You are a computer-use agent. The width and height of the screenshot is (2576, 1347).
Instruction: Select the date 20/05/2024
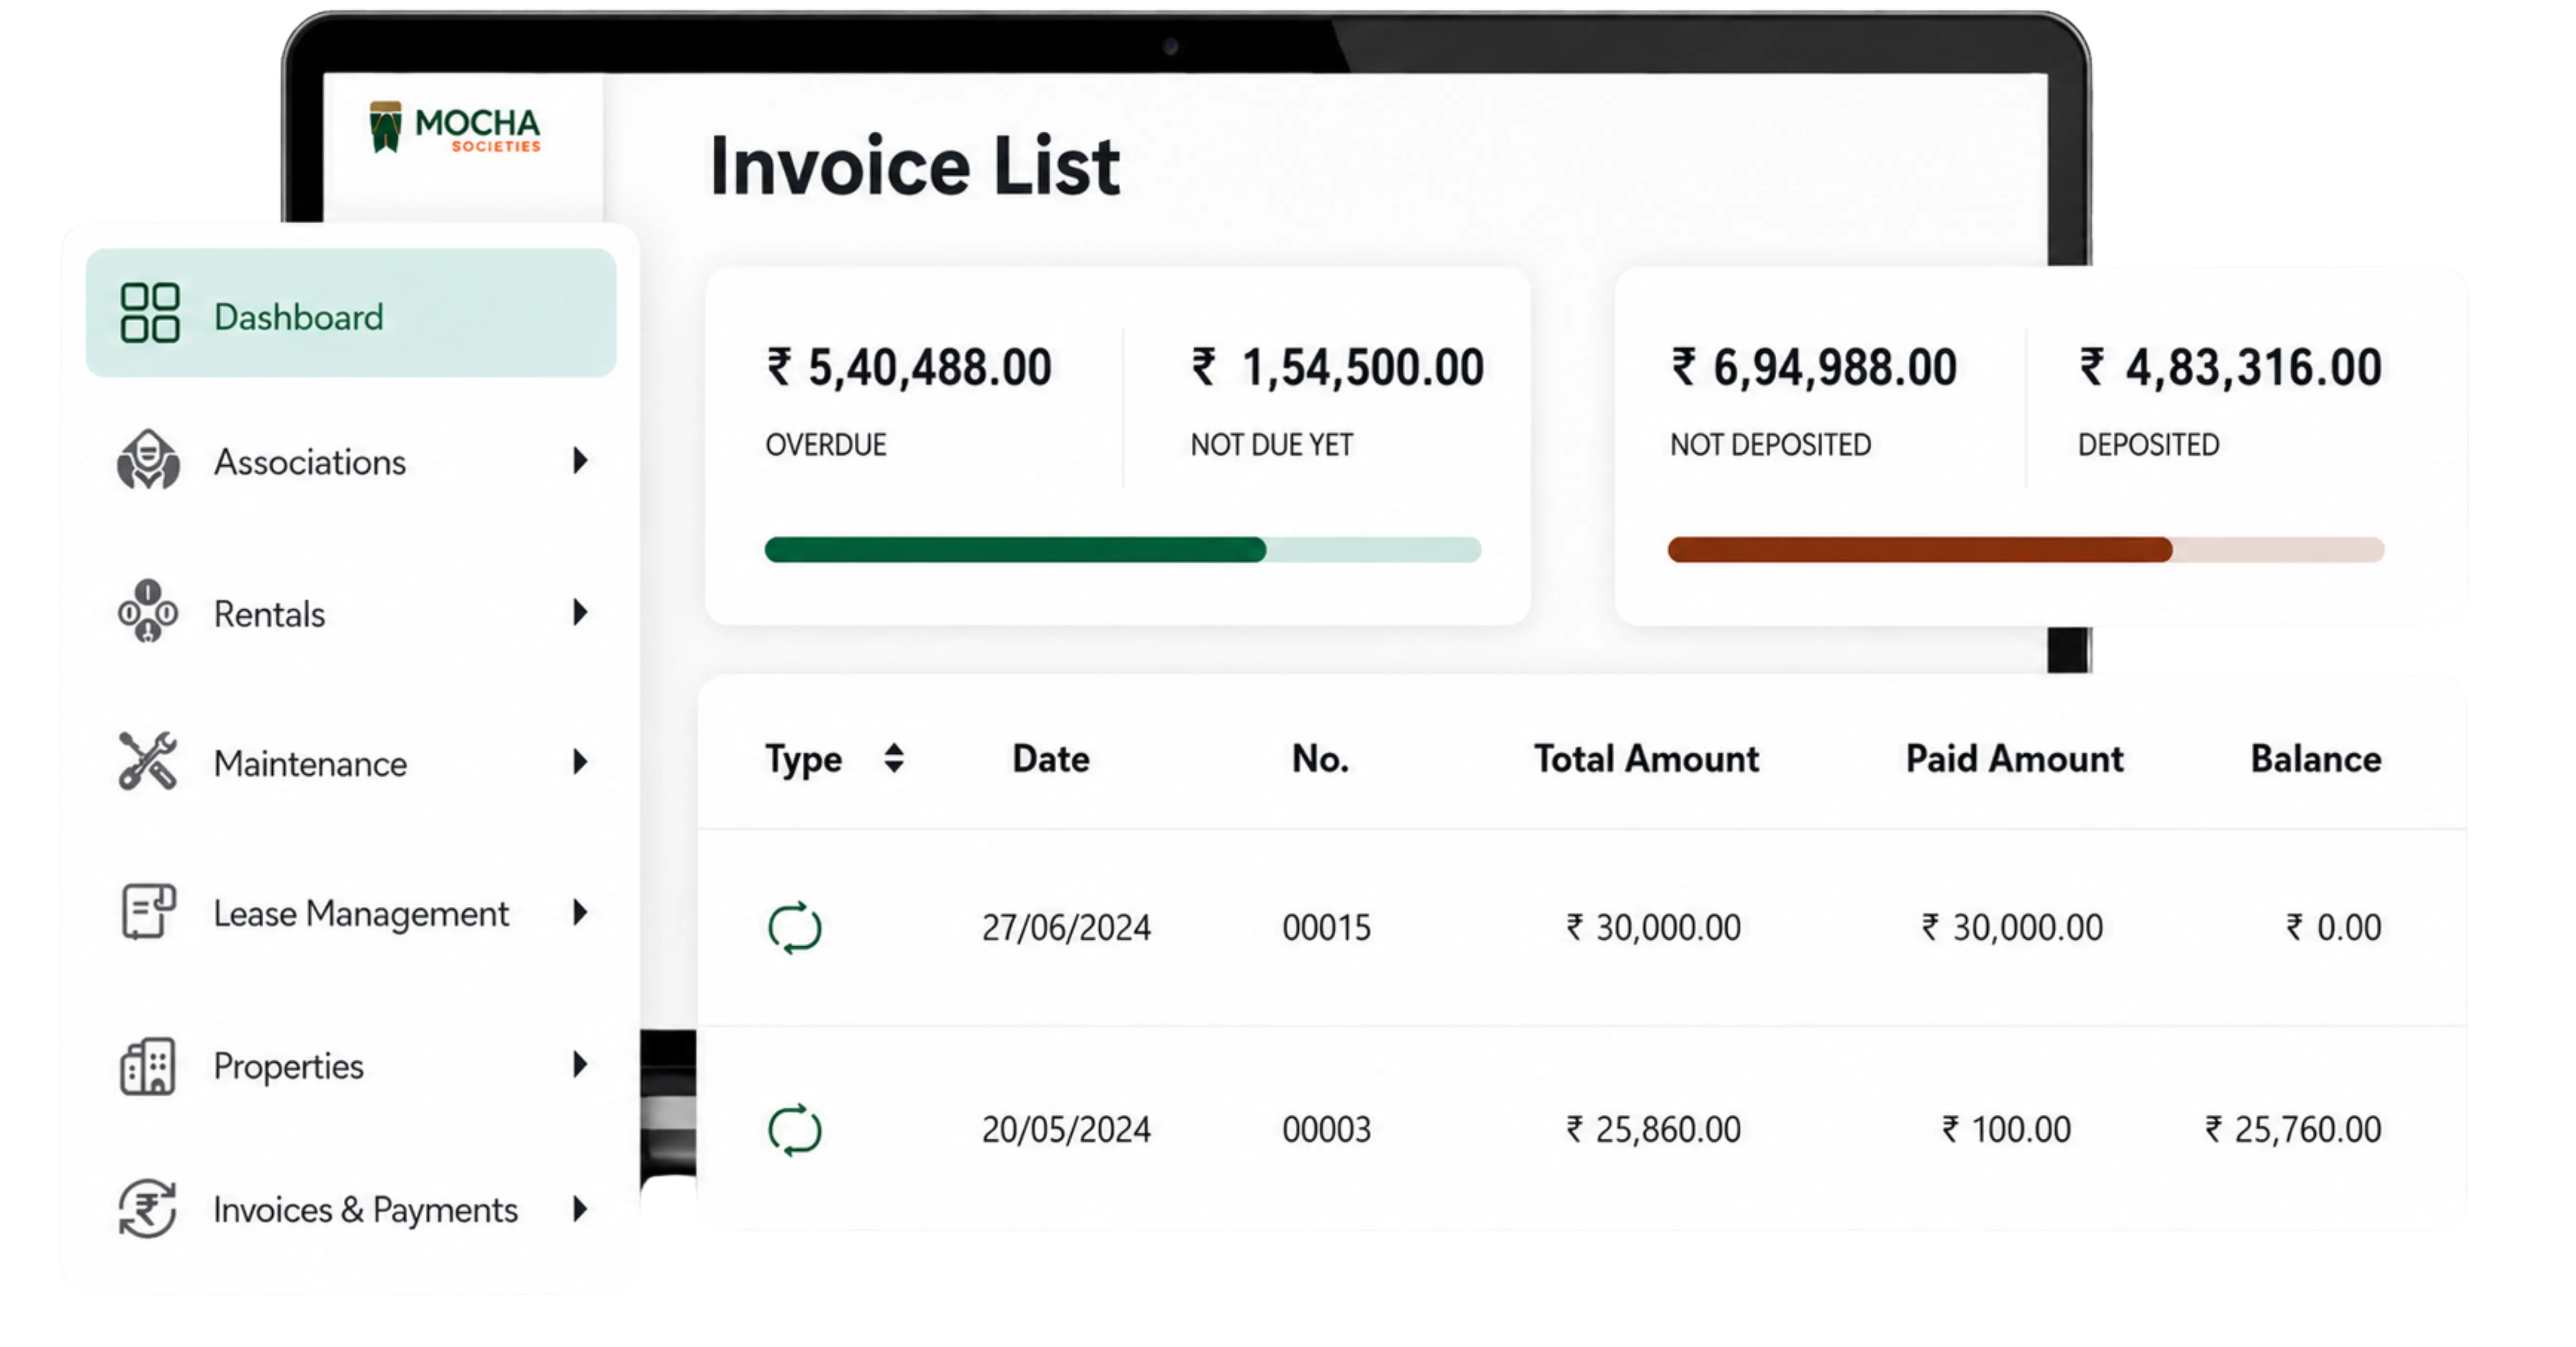click(1066, 1130)
